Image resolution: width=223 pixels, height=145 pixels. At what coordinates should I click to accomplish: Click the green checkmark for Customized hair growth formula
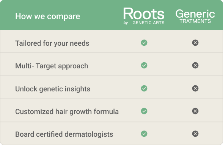(144, 111)
